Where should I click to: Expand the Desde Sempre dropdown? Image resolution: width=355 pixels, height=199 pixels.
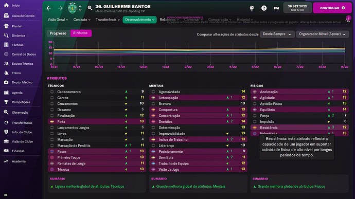[277, 34]
